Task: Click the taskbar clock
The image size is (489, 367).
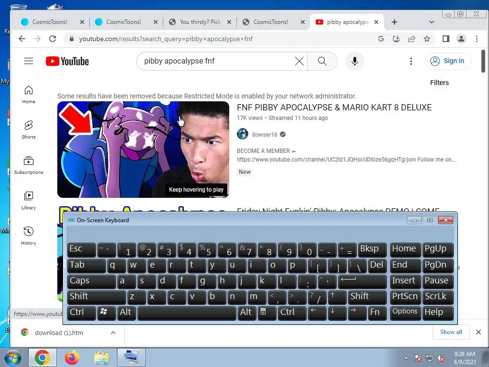Action: (465, 358)
